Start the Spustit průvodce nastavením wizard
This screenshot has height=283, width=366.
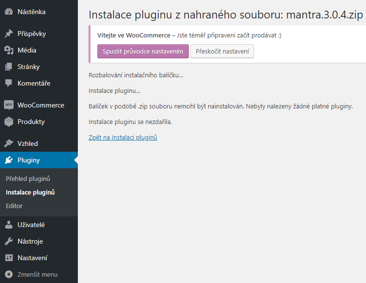click(x=143, y=51)
